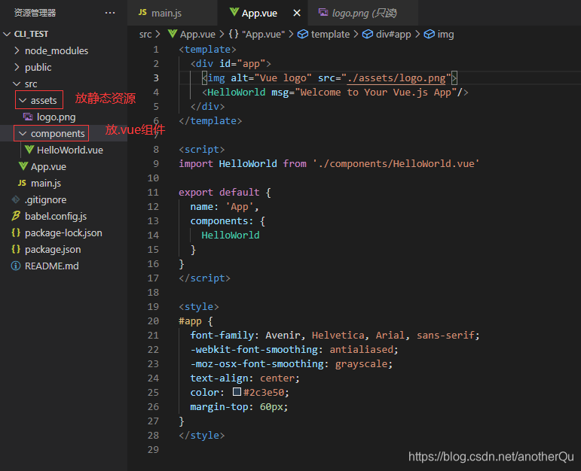Click the image icon of logo.png file
581x471 pixels.
click(28, 117)
